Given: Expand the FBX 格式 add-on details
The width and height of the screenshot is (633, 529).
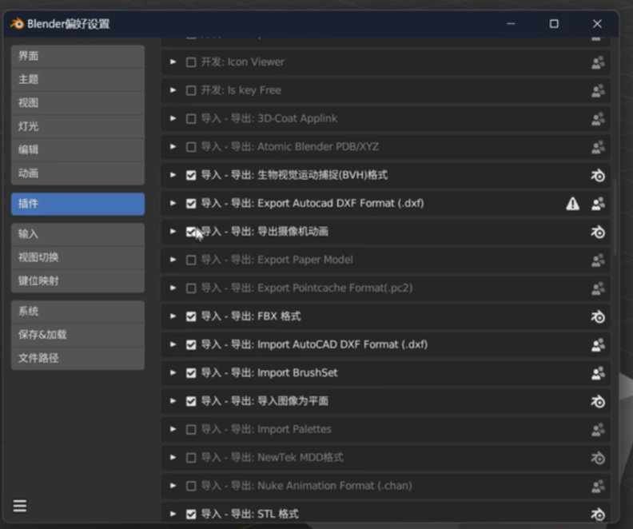Looking at the screenshot, I should point(173,316).
